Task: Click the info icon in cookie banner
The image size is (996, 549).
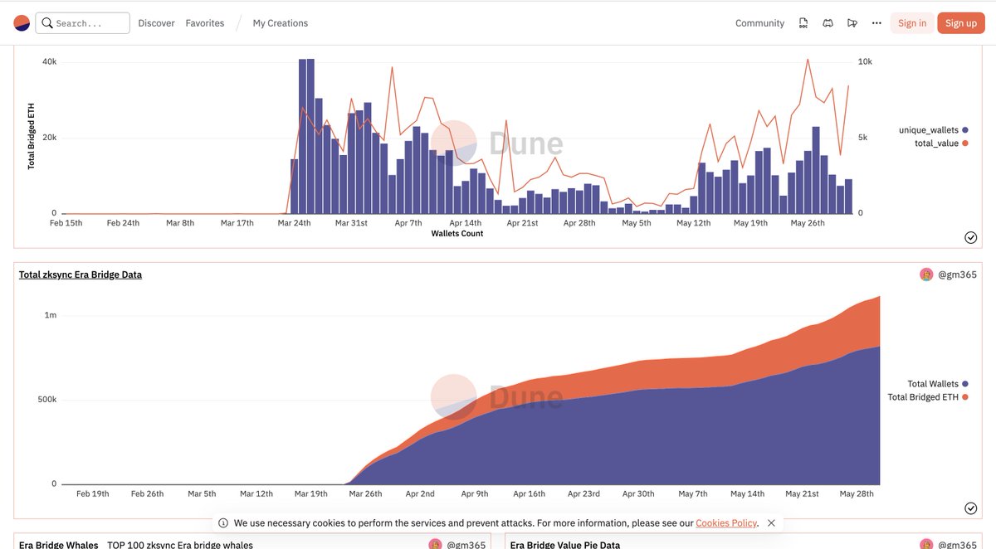Action: (223, 523)
